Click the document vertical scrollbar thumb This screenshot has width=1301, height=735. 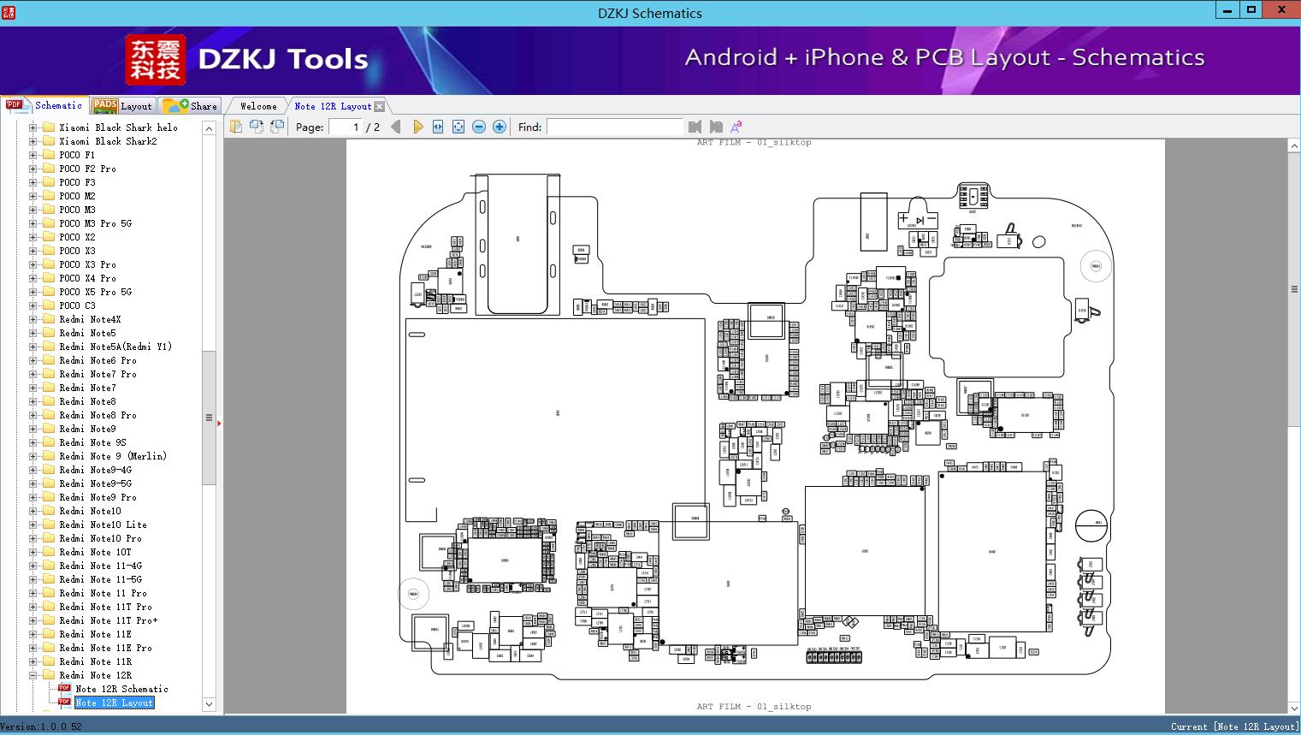(1294, 289)
